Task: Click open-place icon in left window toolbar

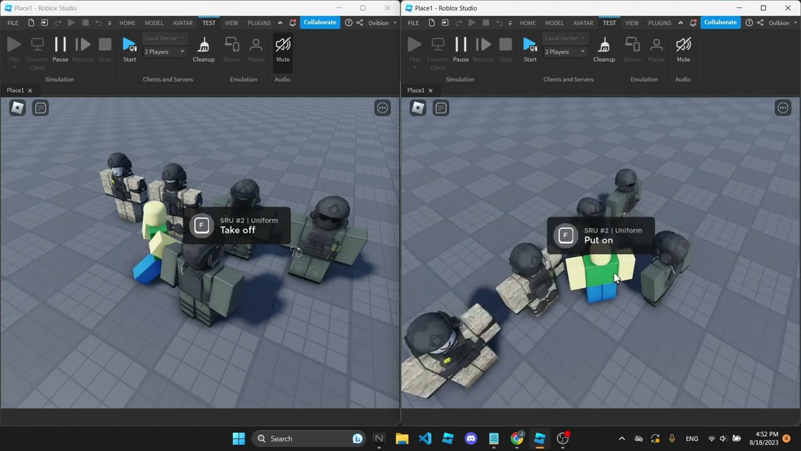Action: tap(44, 23)
